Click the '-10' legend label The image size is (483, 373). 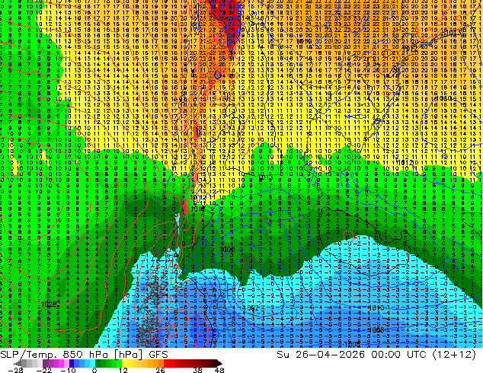[x=68, y=370]
